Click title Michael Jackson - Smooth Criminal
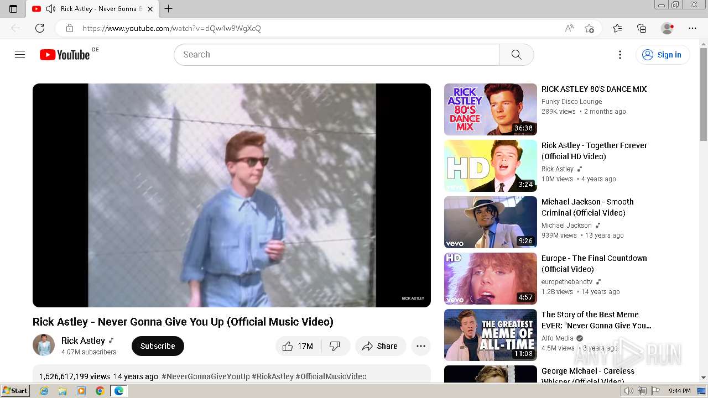 (587, 207)
